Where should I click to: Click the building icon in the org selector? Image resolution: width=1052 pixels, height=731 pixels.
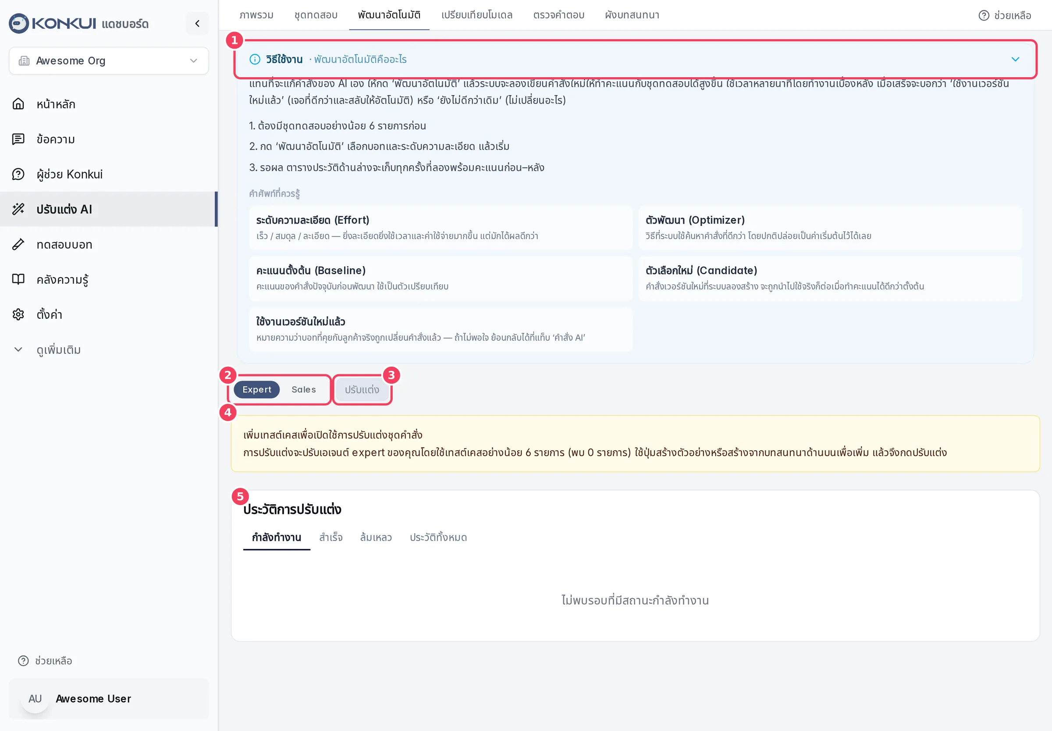click(x=24, y=61)
